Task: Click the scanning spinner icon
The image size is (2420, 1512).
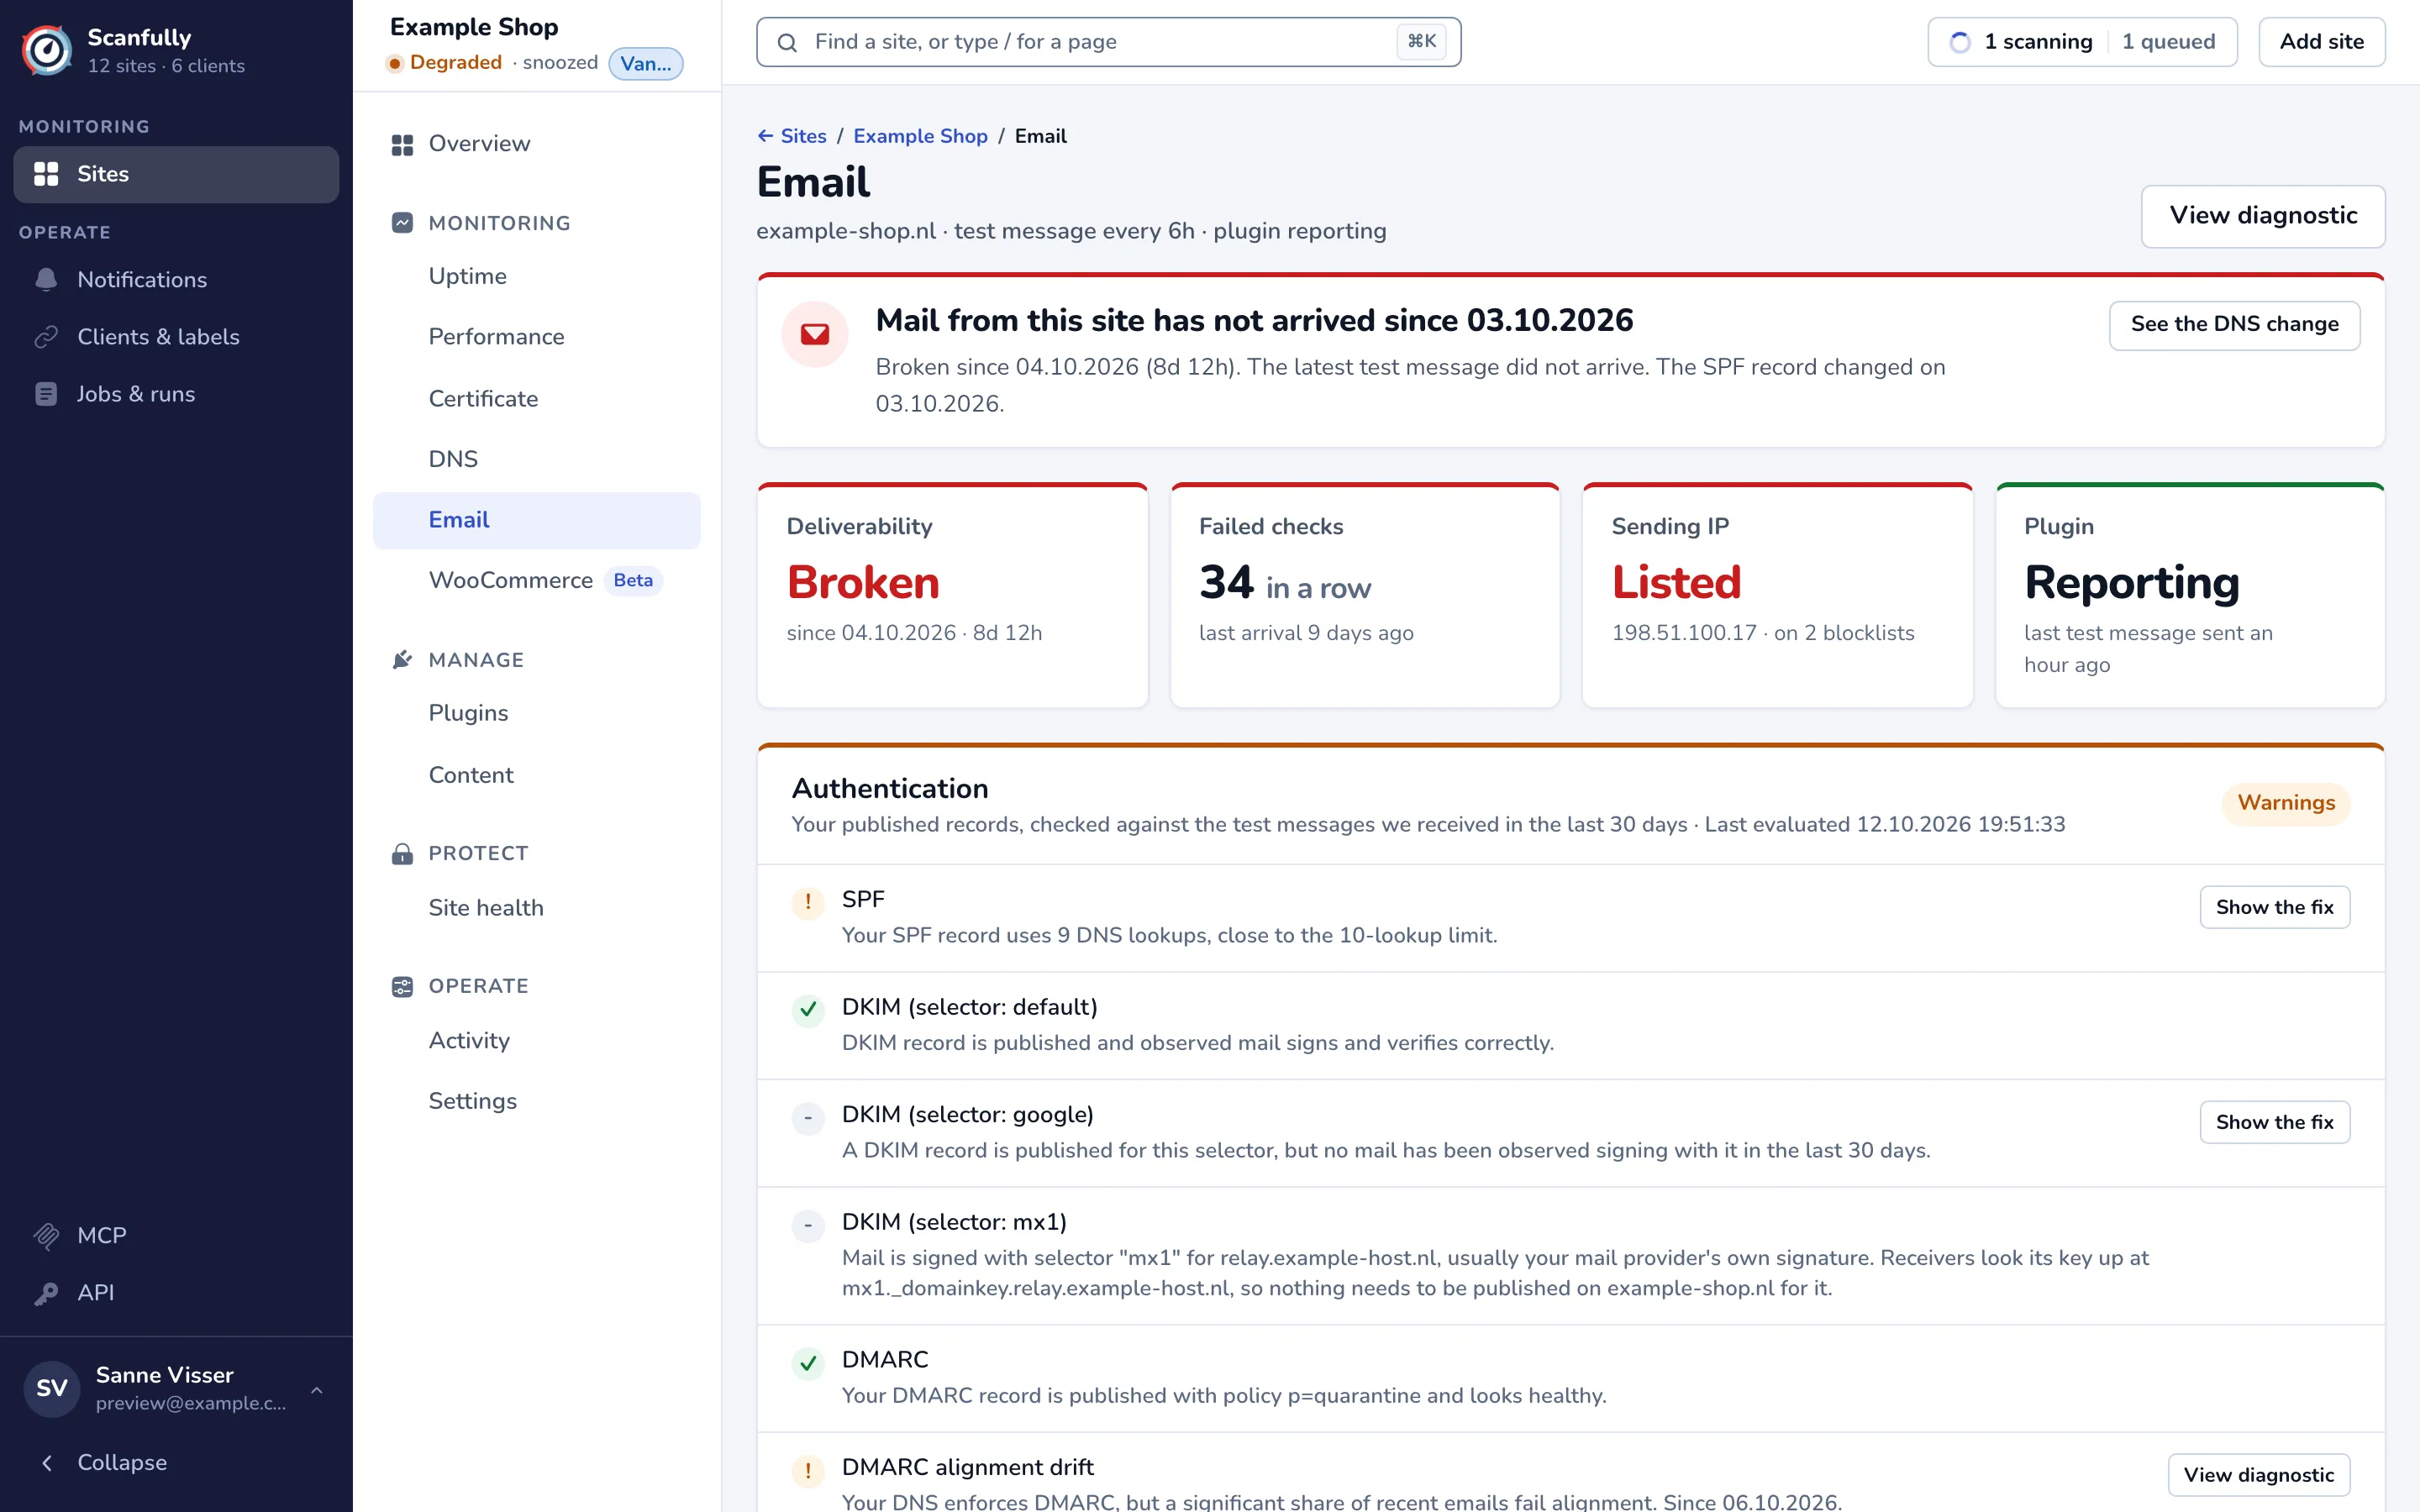Action: coord(1960,42)
